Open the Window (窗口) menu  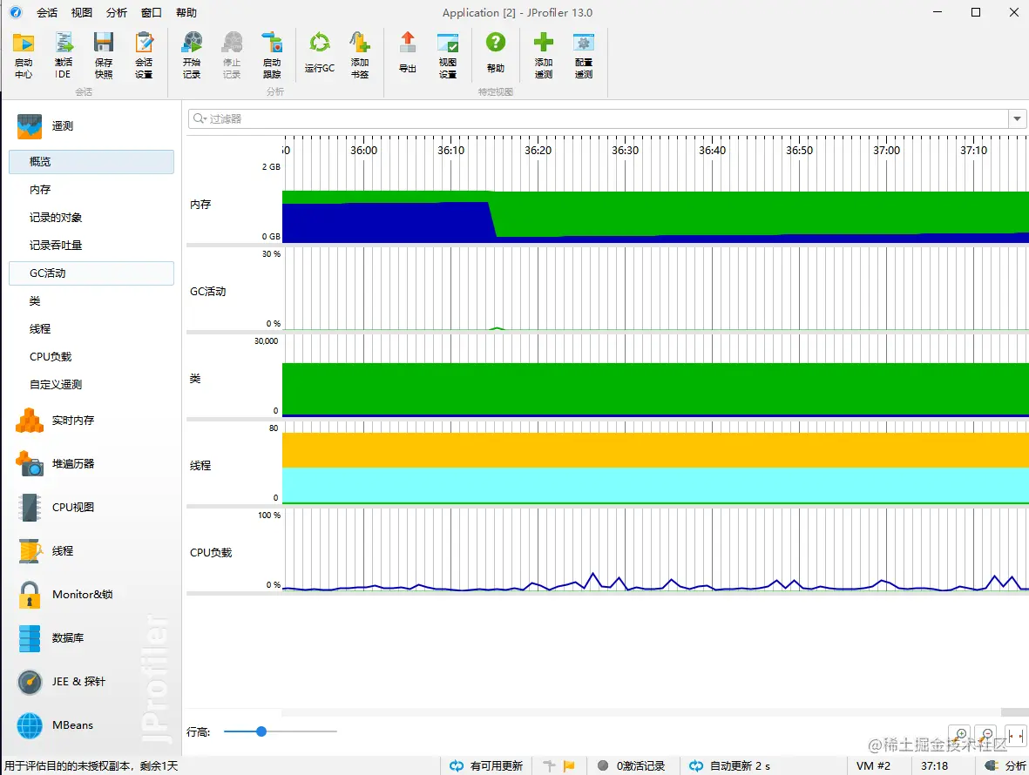(x=152, y=12)
